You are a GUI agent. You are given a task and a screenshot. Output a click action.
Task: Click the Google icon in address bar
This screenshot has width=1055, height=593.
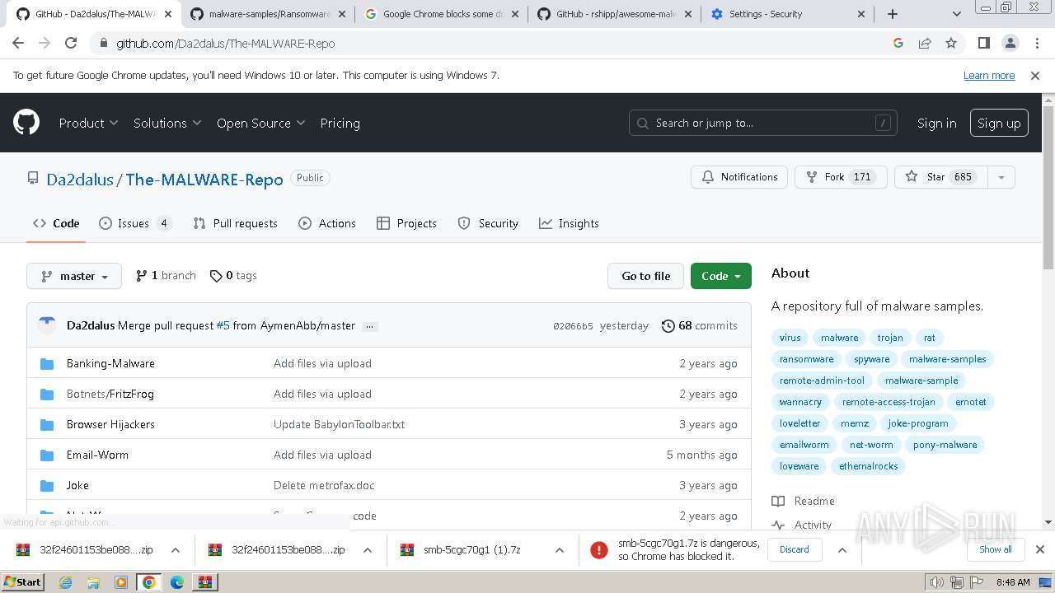pyautogui.click(x=898, y=44)
